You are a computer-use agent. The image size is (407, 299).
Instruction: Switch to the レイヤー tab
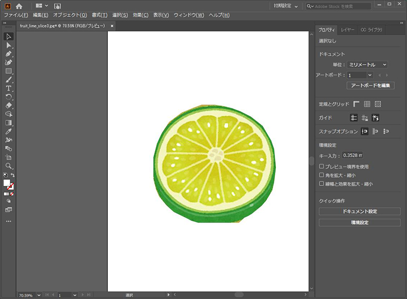[348, 30]
